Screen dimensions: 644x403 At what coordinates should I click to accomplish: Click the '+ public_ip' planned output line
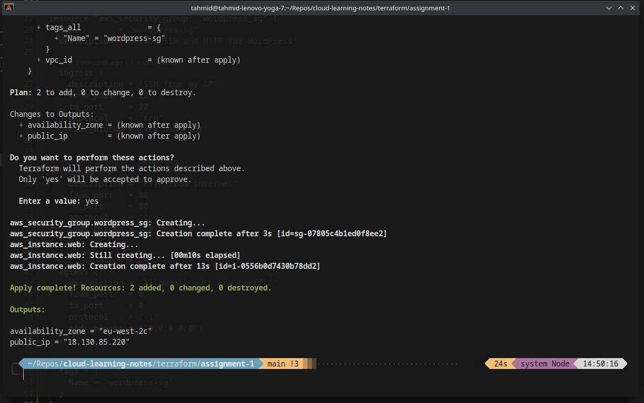coord(110,136)
